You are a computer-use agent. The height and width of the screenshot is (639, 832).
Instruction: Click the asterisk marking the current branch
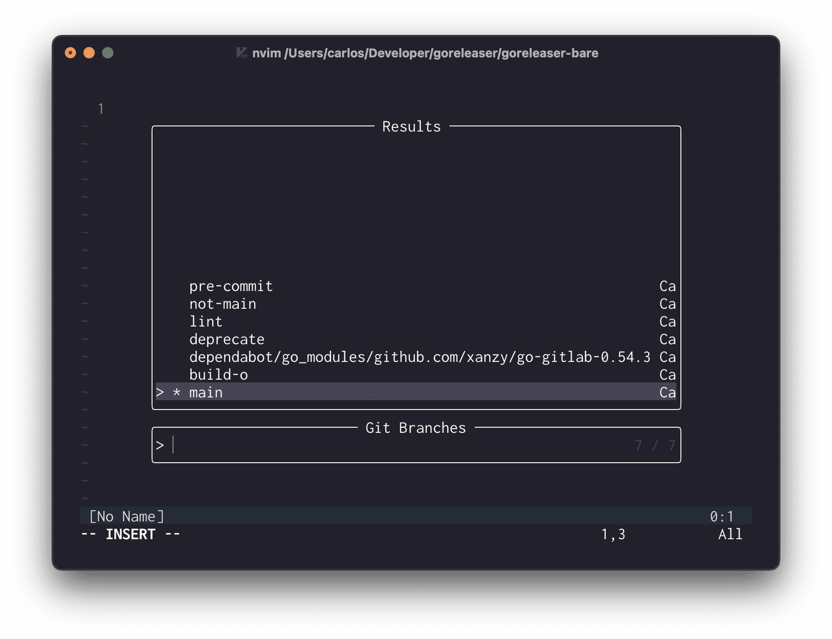click(x=176, y=392)
